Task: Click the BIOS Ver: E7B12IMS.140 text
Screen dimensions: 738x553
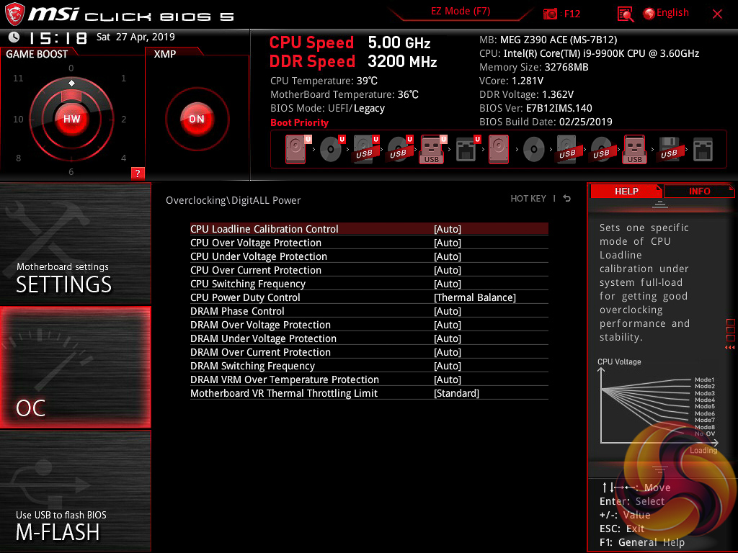Action: 535,108
